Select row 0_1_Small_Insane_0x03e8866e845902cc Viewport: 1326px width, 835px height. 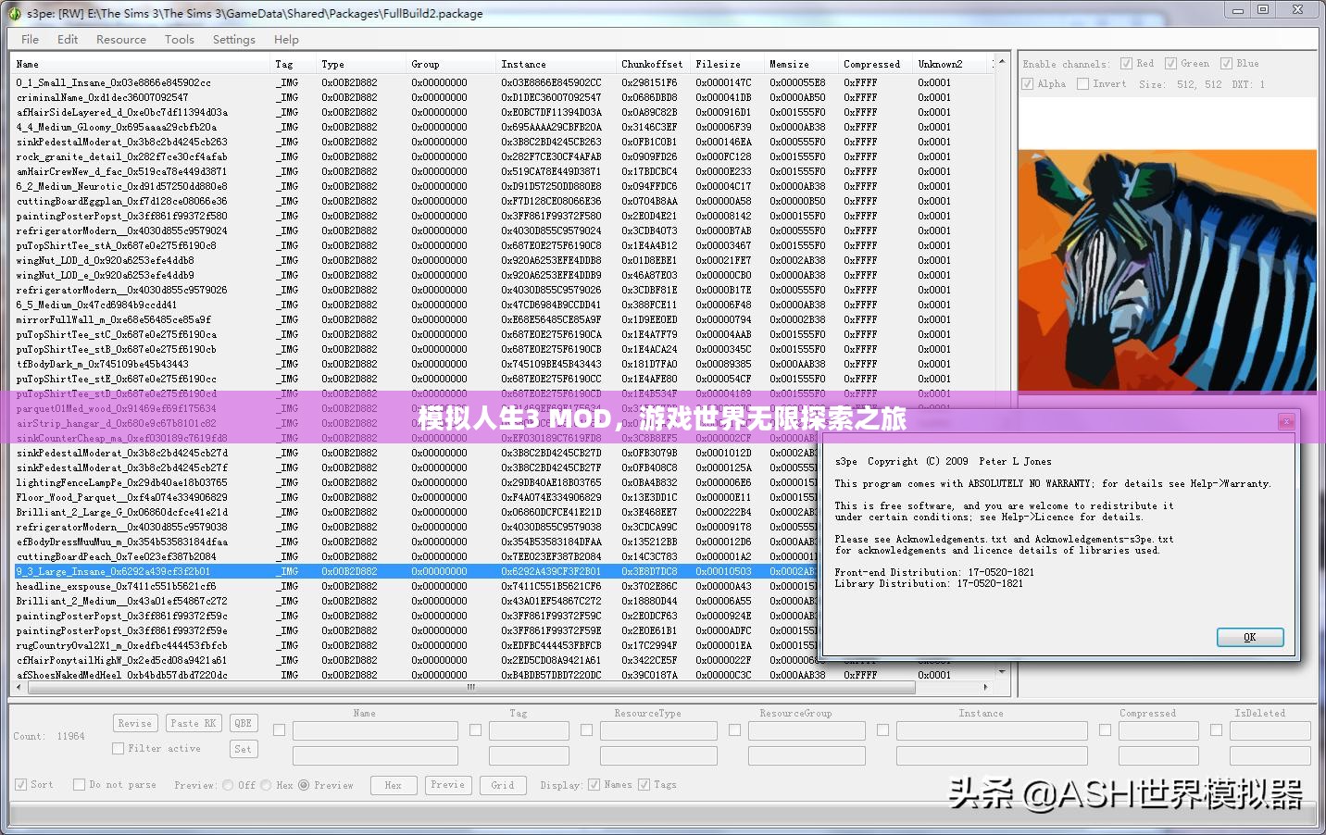[x=503, y=82]
